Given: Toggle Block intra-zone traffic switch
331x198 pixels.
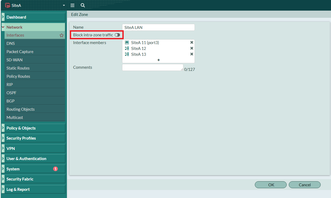Looking at the screenshot, I should click(117, 35).
